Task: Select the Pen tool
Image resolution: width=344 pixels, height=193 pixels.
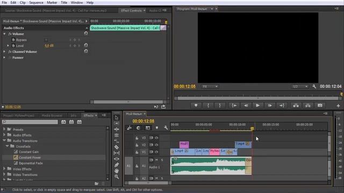Action: pyautogui.click(x=117, y=165)
